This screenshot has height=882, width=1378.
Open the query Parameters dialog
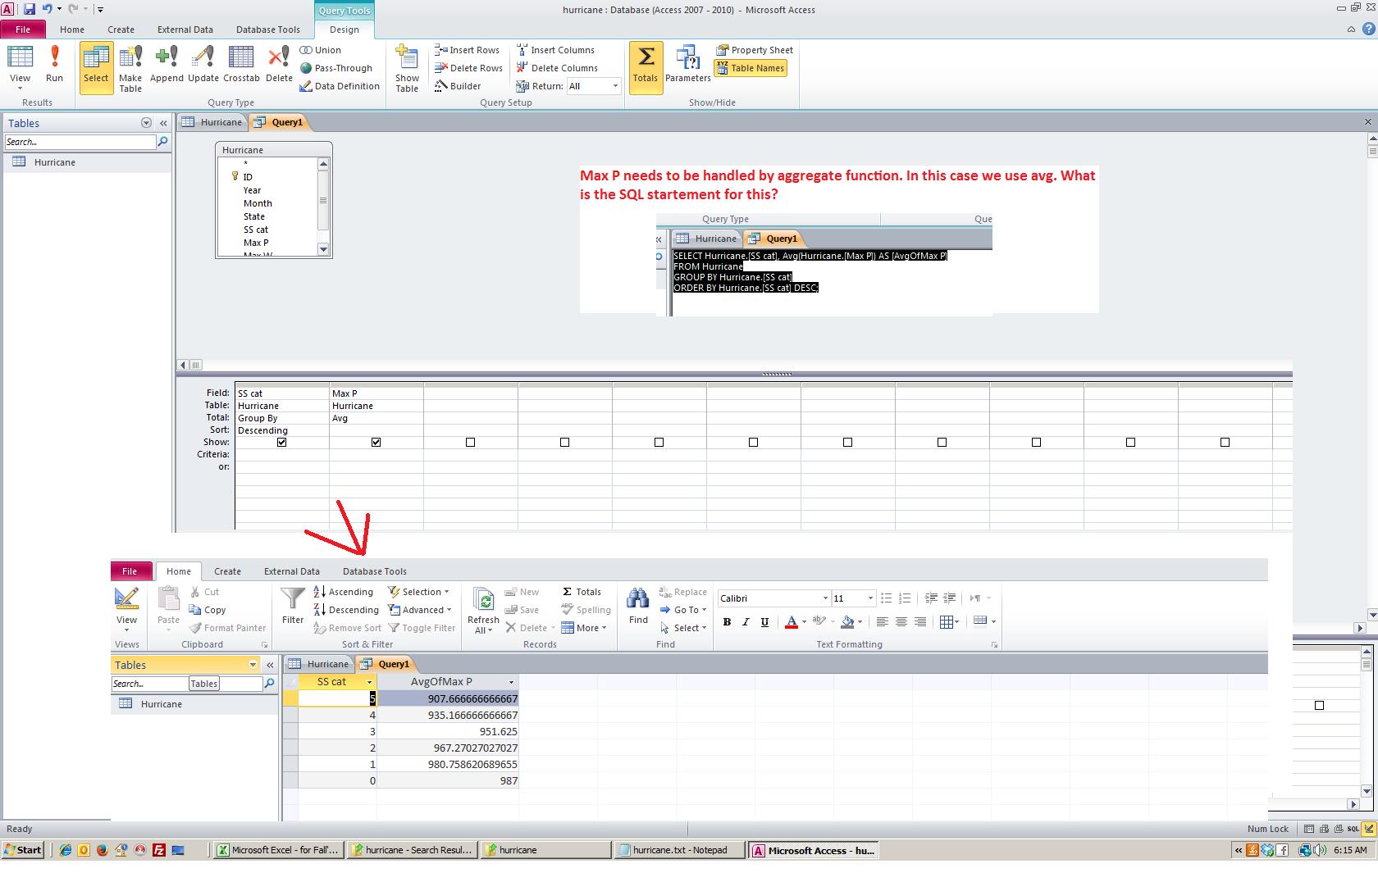point(687,66)
